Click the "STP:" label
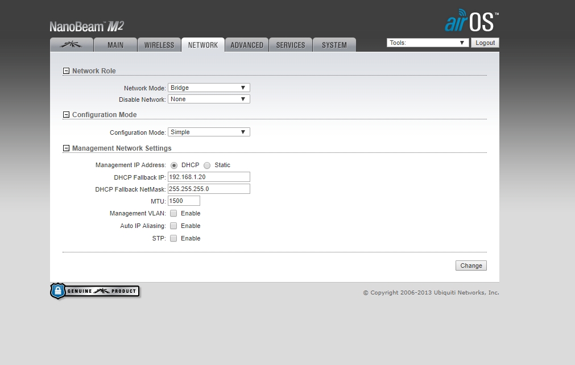 click(159, 238)
